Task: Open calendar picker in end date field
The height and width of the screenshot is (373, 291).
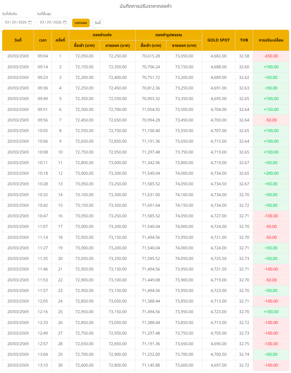Action: coord(65,22)
